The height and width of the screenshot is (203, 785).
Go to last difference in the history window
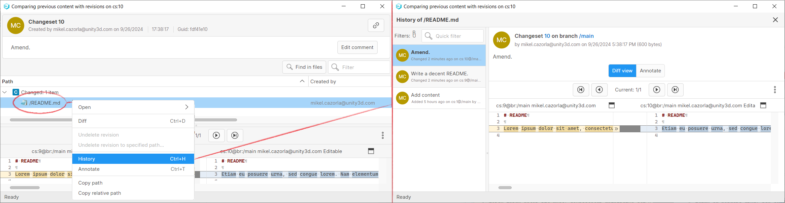coord(675,90)
